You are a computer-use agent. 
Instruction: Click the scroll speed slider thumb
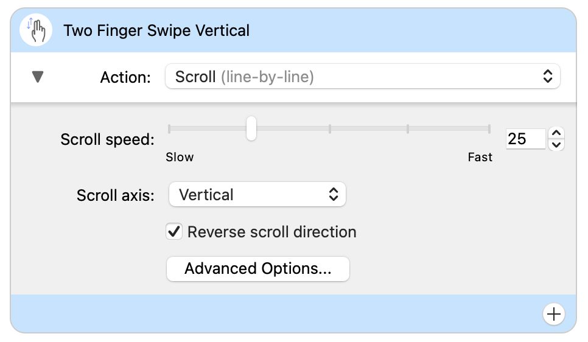tap(251, 128)
